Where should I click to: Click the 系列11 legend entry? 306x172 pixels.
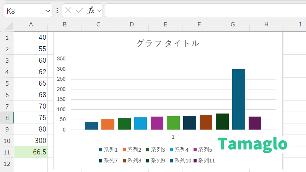point(204,161)
